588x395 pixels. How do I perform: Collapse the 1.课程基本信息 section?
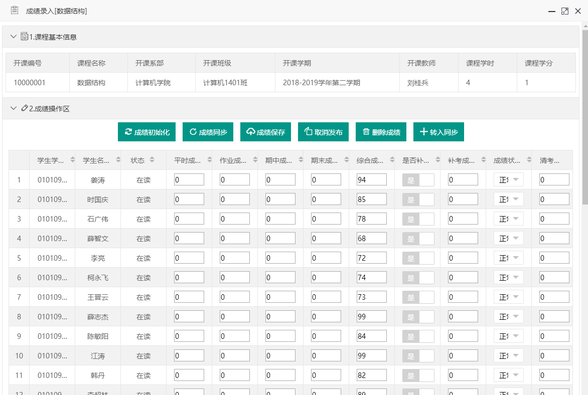(x=14, y=37)
